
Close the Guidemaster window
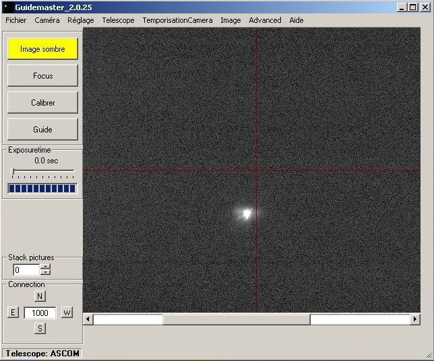425,7
